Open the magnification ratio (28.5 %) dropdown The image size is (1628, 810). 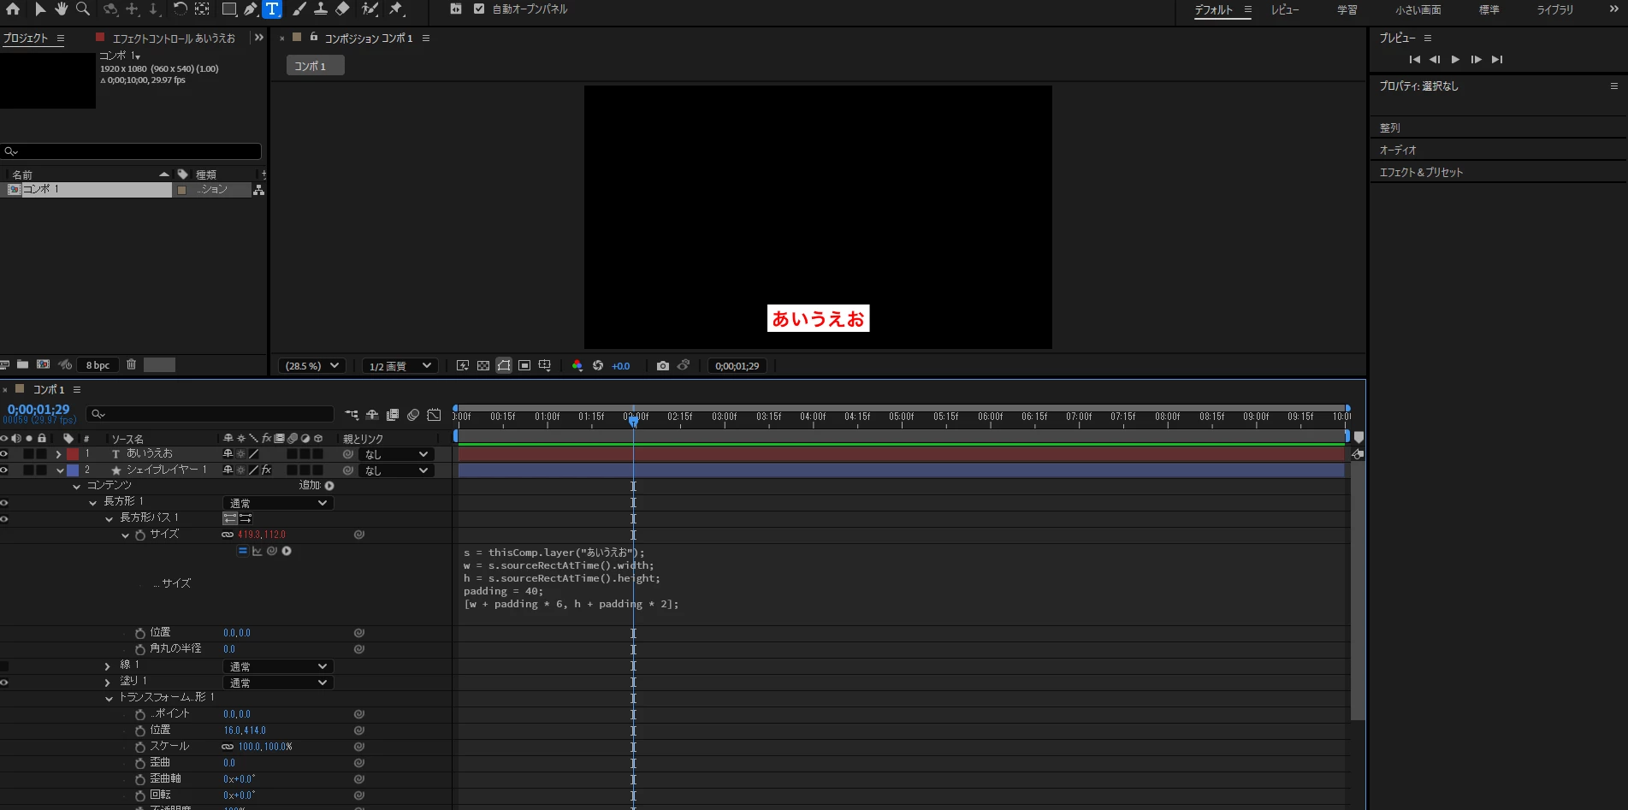(311, 365)
